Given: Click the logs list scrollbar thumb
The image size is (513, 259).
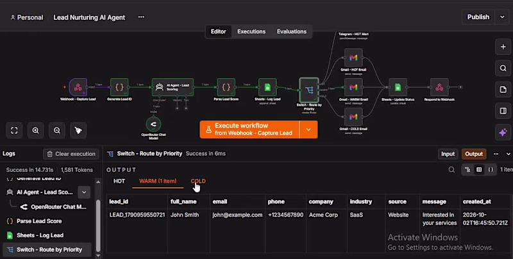Looking at the screenshot, I should (98, 225).
